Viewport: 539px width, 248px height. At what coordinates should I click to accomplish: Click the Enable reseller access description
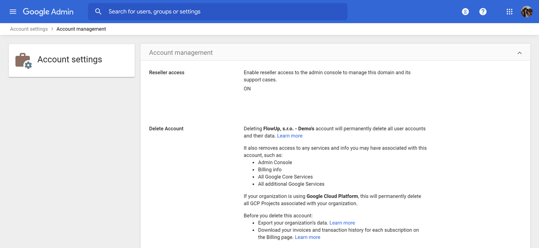(327, 76)
